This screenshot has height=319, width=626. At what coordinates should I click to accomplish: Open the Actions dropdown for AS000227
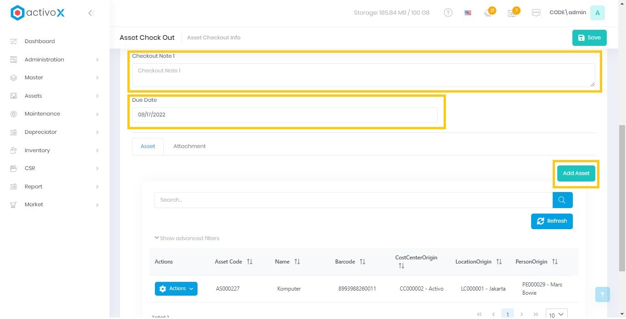(176, 289)
